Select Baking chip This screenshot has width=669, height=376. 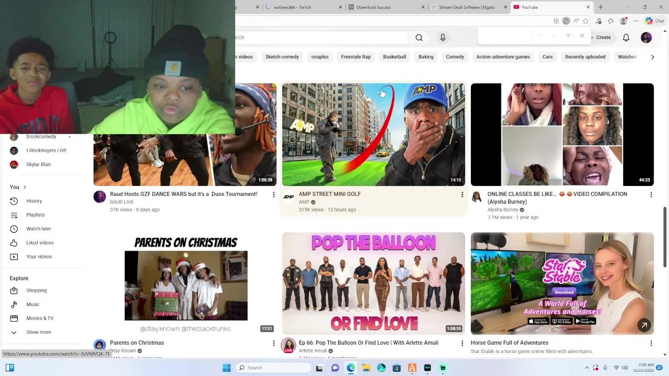coord(425,57)
